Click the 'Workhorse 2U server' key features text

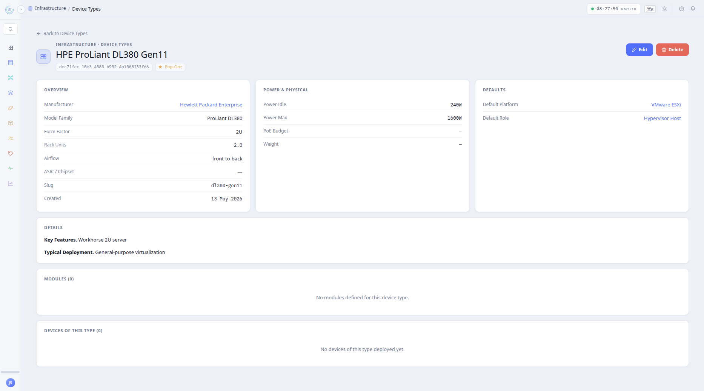click(103, 240)
